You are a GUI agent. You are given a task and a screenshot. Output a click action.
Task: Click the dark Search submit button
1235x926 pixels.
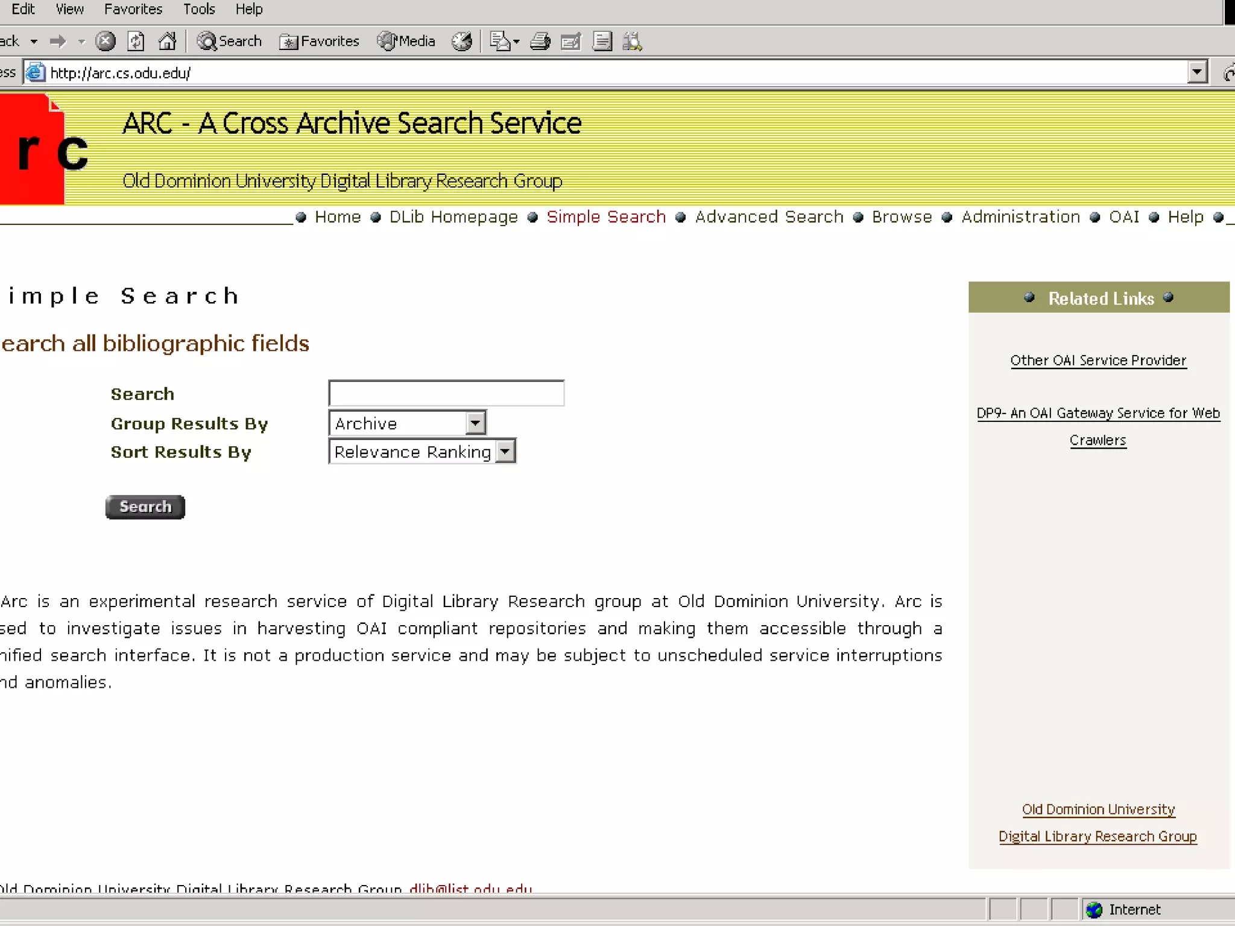145,507
